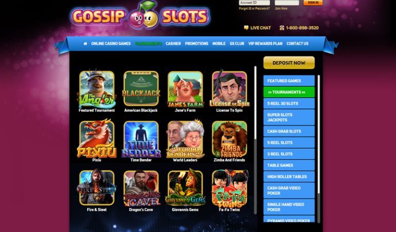Open the Time Bender game icon

(141, 139)
